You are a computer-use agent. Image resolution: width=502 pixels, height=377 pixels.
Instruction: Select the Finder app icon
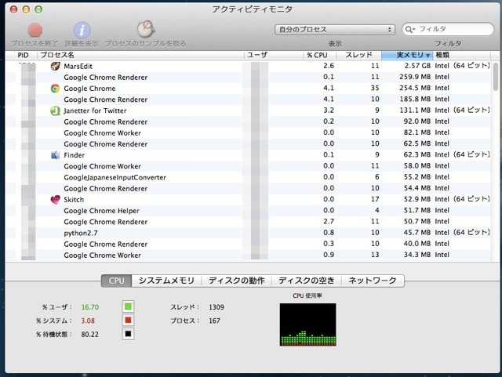click(55, 155)
